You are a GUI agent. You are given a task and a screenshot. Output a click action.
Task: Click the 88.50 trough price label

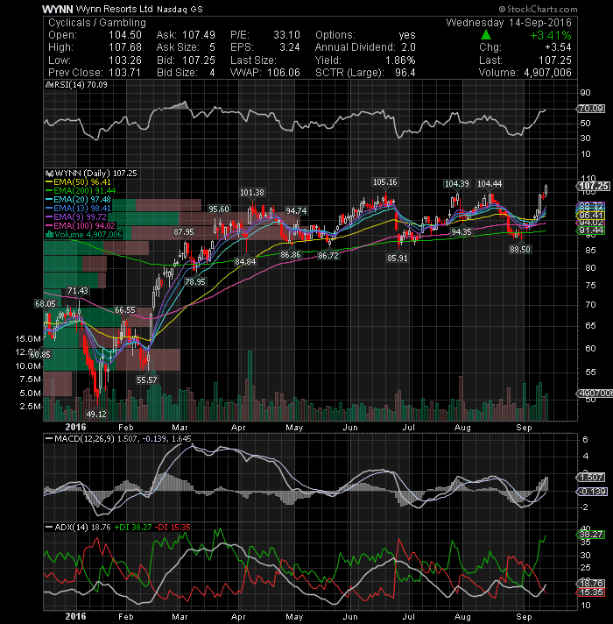[x=520, y=250]
